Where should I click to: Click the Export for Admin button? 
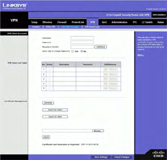pyautogui.click(x=55, y=110)
